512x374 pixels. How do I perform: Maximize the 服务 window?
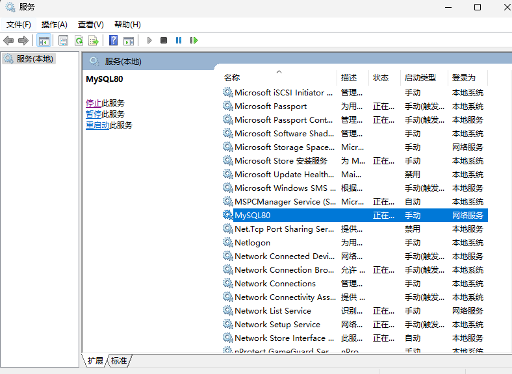click(x=478, y=7)
